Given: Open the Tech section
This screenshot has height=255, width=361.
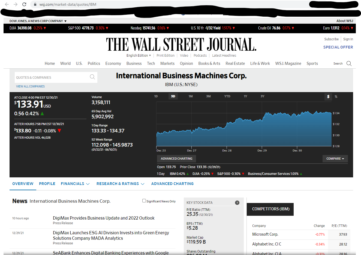Looking at the screenshot, I should [151, 63].
